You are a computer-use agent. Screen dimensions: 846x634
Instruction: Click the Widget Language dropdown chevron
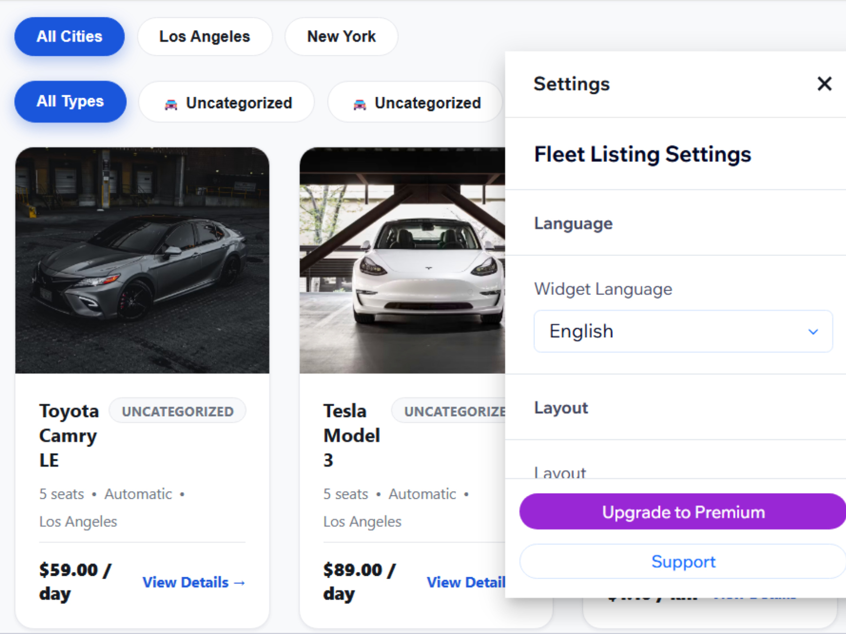pyautogui.click(x=813, y=332)
